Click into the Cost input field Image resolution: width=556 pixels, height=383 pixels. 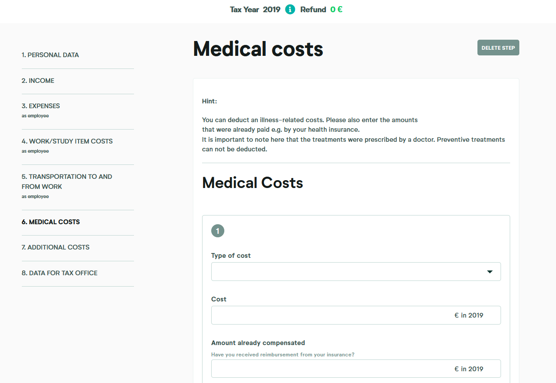(x=332, y=315)
